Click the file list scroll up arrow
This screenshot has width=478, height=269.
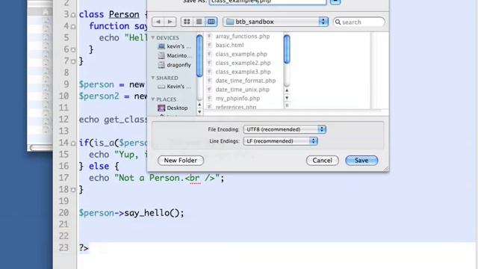[x=287, y=90]
